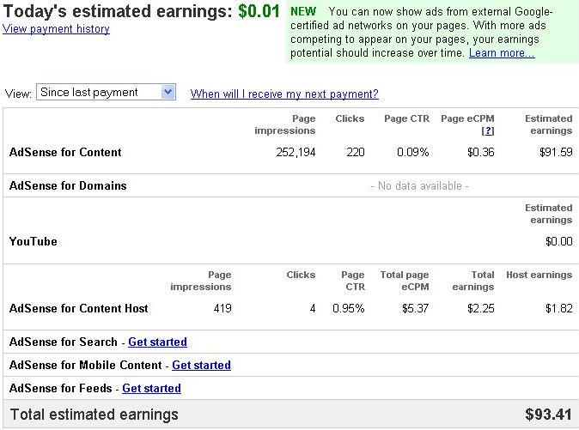Click the [?] help beside Page eCPM
Screen dimensions: 579x430
tap(488, 131)
